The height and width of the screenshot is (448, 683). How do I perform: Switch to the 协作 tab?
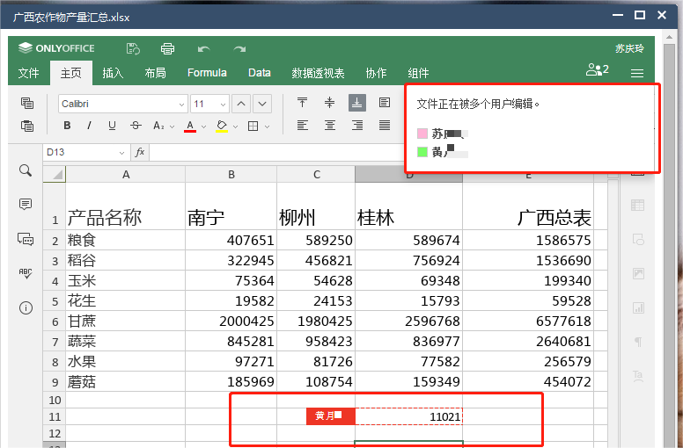pyautogui.click(x=376, y=73)
